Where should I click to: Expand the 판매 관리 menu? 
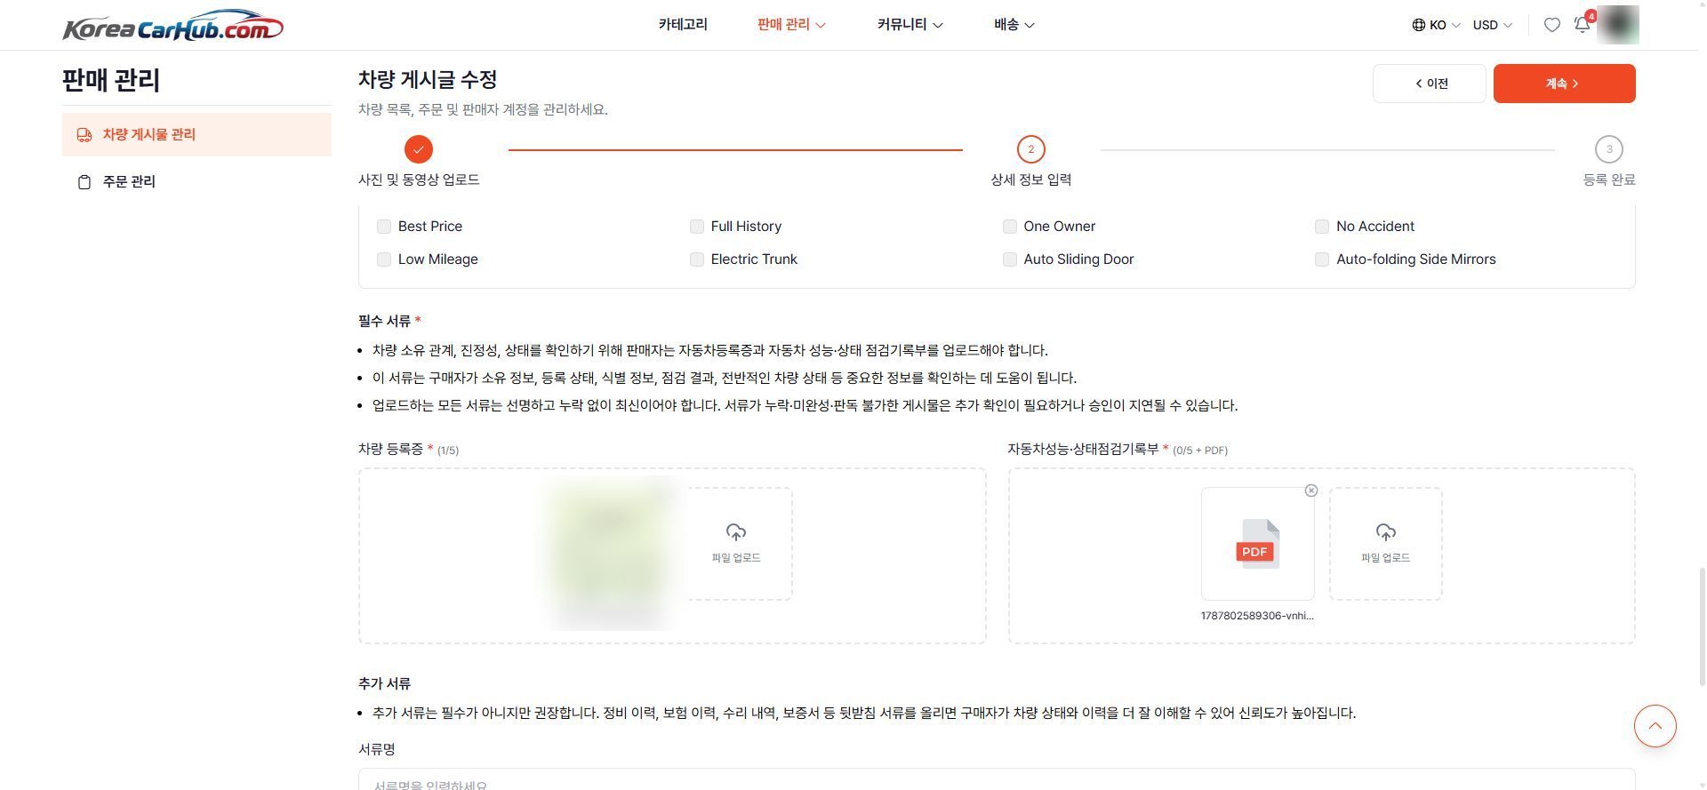click(791, 25)
